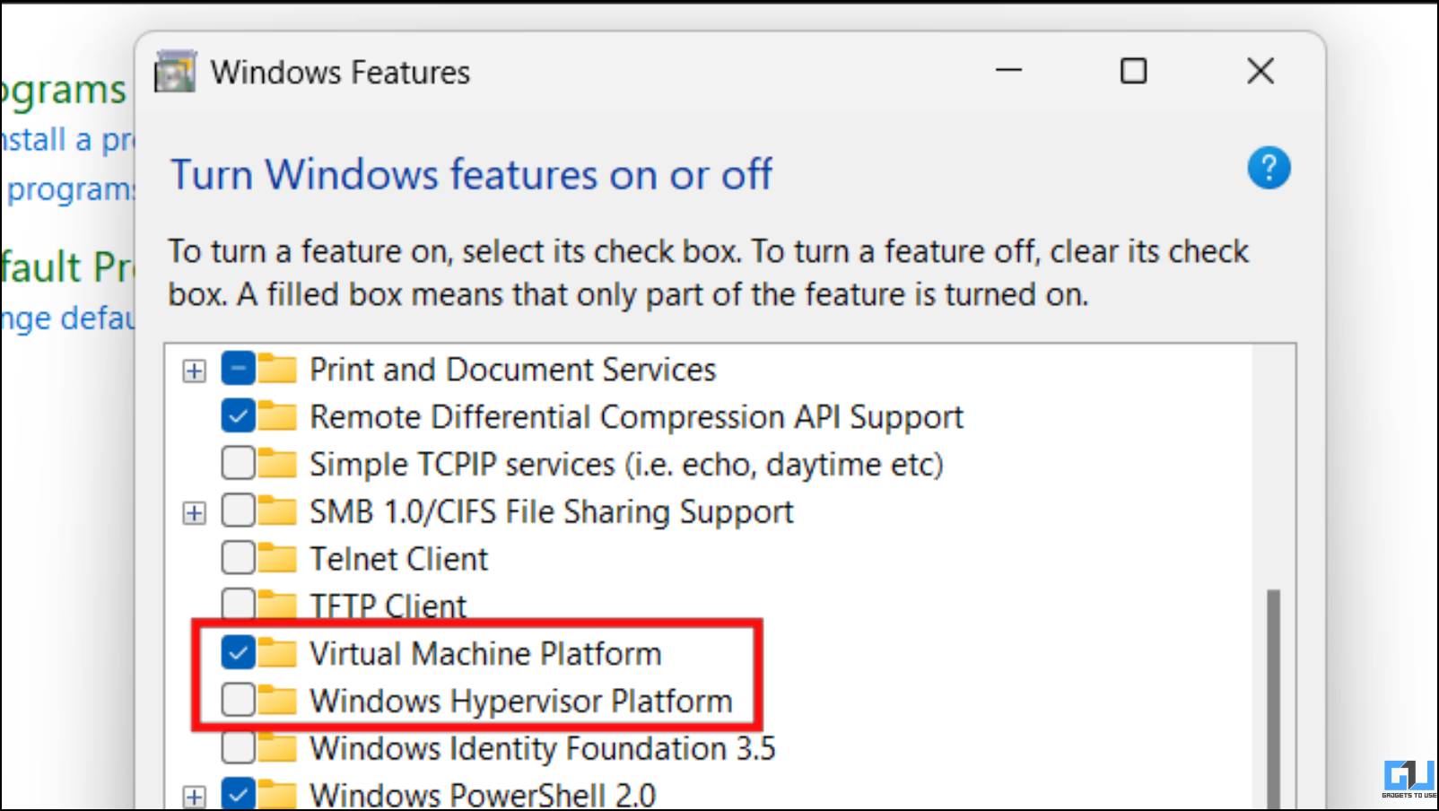Screen dimensions: 1439x811
Task: Close the Windows Features dialog
Action: point(1260,71)
